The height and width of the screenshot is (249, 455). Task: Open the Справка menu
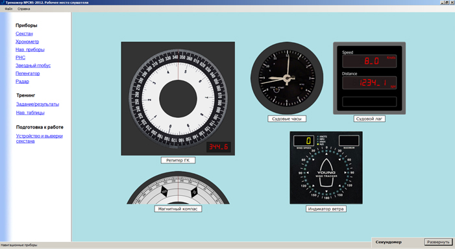click(x=23, y=8)
